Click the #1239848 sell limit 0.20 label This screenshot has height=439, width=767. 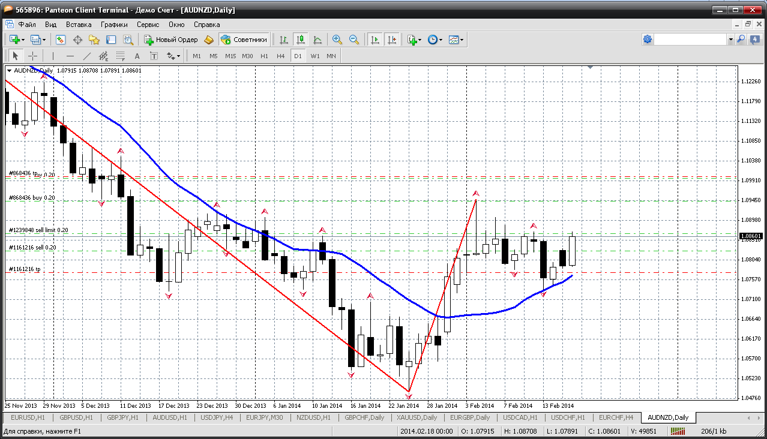click(38, 230)
